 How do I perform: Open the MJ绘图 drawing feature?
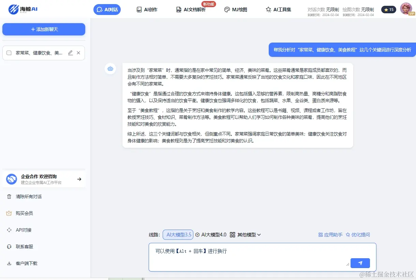point(236,10)
